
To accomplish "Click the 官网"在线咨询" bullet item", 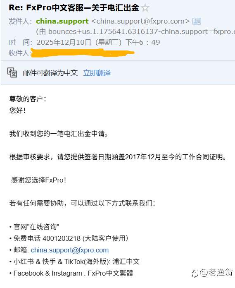I will [x=34, y=227].
